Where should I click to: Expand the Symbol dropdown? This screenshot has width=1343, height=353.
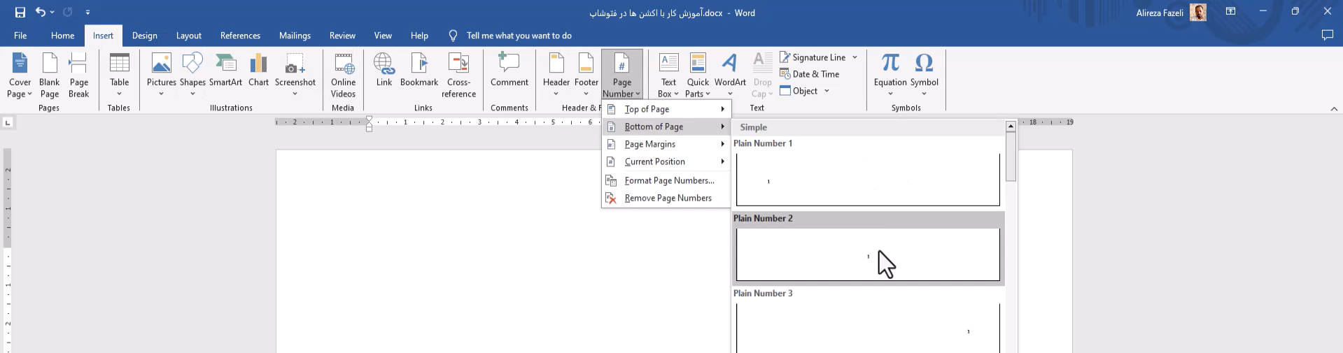[x=924, y=93]
